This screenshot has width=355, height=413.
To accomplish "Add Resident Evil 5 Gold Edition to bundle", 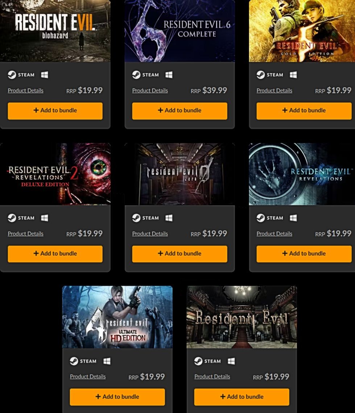I will tap(304, 111).
